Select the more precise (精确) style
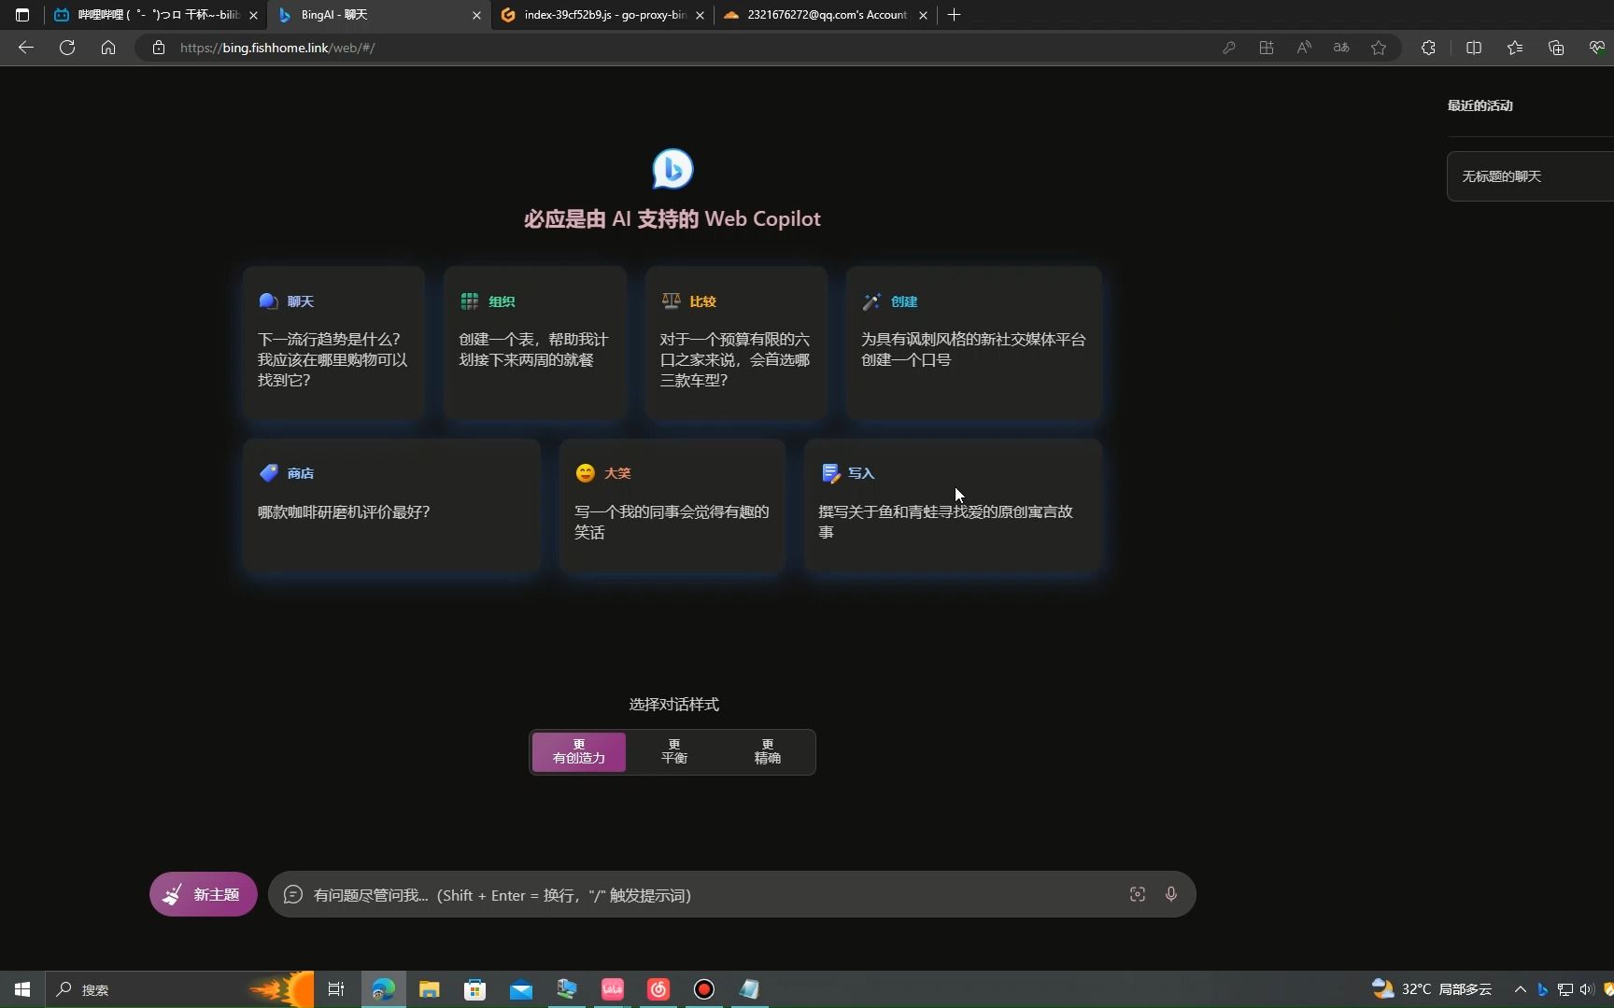Screen dimensions: 1614x1008 click(767, 751)
